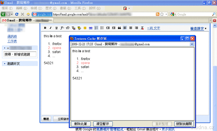
Task: Toggle the numbered list formatting
Action: [x=96, y=28]
